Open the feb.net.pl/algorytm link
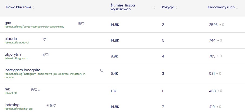This screenshot has height=112, width=245. pos(16,58)
